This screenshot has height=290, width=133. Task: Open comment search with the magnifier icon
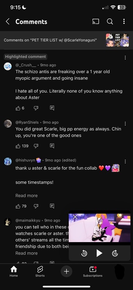(x=110, y=22)
